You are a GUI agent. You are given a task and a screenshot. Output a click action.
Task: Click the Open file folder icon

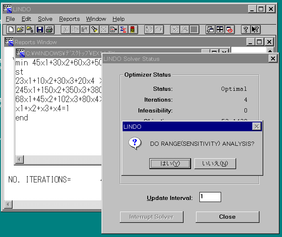(x=20, y=30)
